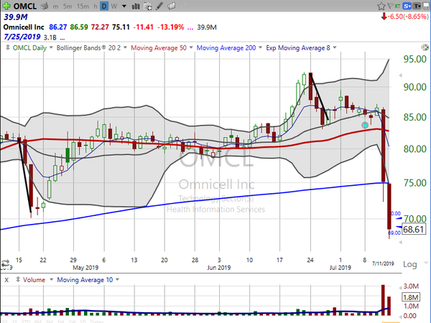Image resolution: width=431 pixels, height=323 pixels.
Task: Click the volume scale bottom triangle marker
Action: (401, 316)
